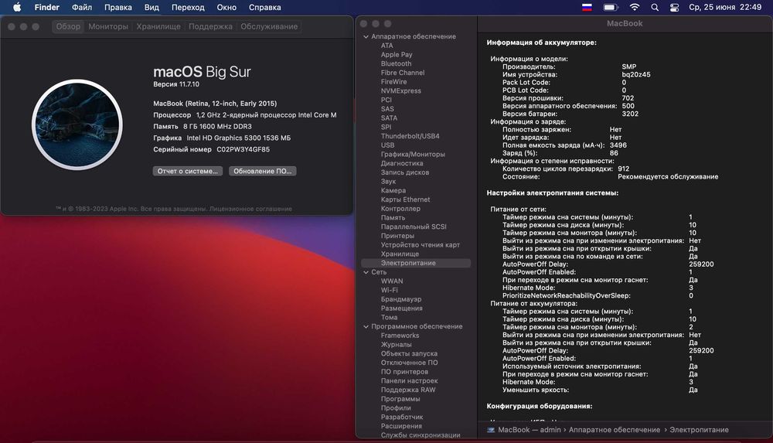Viewport: 773px width, 443px height.
Task: Switch to the Поддержка tab
Action: click(210, 26)
